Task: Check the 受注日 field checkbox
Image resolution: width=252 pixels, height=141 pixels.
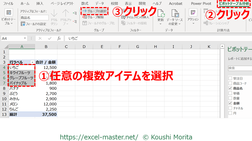Action: 230,78
